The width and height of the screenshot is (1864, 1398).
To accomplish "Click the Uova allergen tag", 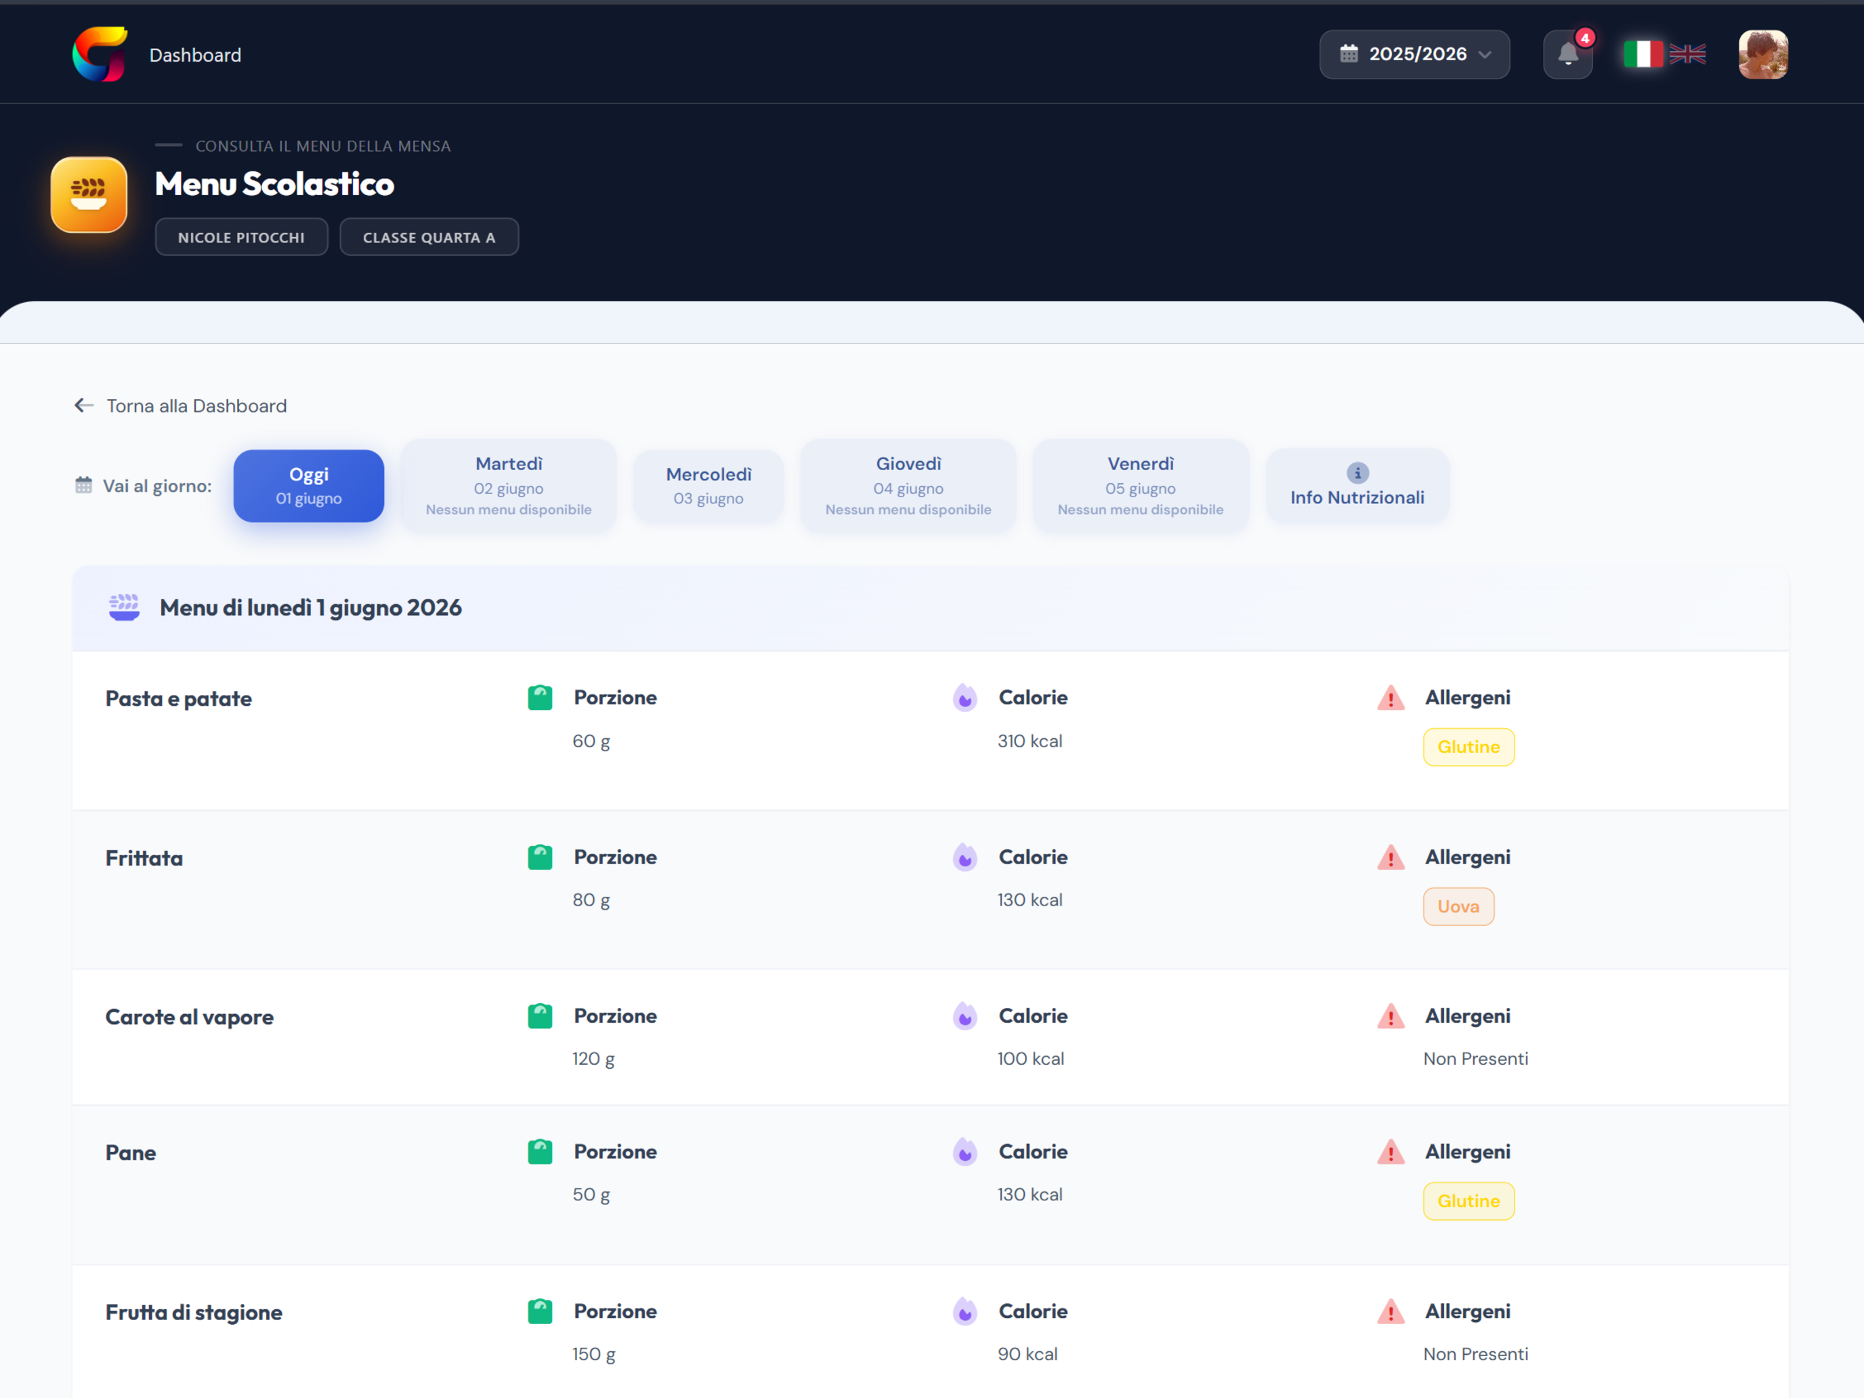I will coord(1458,906).
